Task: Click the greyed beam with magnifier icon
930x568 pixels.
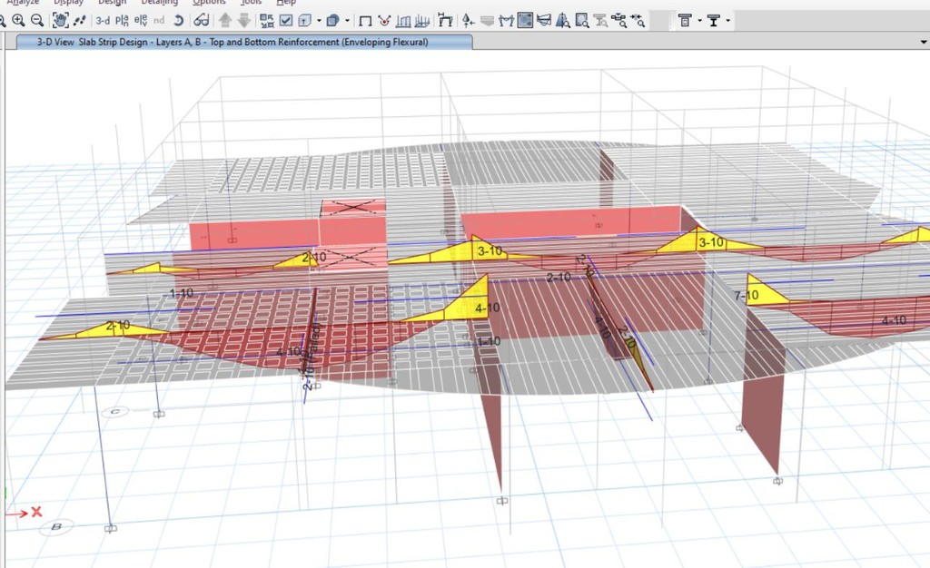Action: tap(601, 21)
